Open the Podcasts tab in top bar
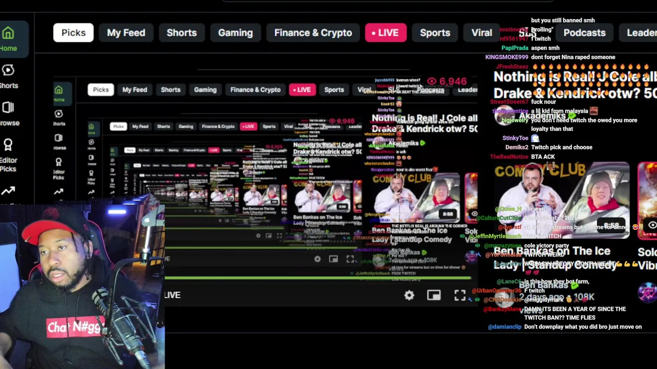Screen dimensions: 657x369 [x=584, y=33]
